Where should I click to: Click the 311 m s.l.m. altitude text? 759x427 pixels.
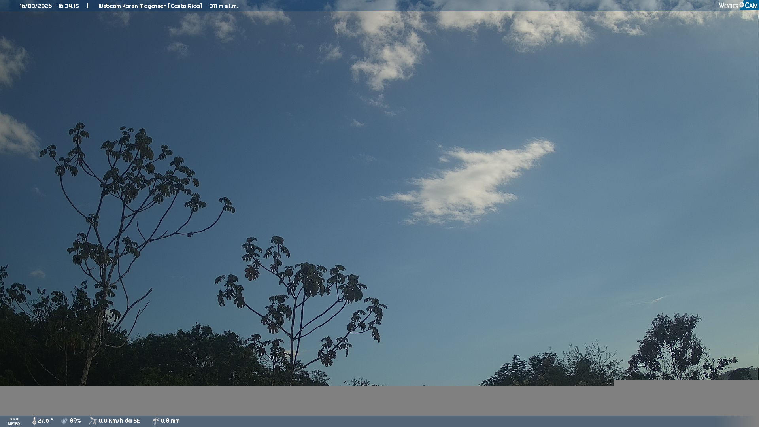[x=224, y=6]
